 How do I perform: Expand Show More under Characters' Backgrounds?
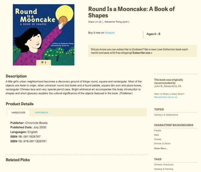(x=161, y=148)
